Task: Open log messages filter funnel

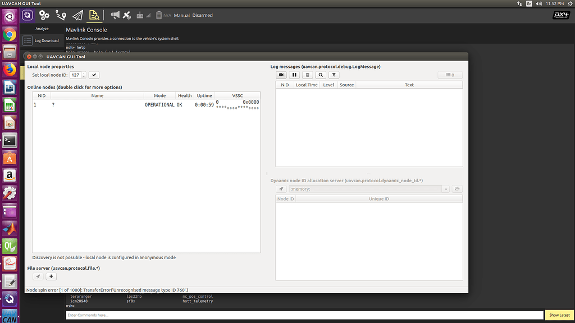Action: [x=334, y=75]
